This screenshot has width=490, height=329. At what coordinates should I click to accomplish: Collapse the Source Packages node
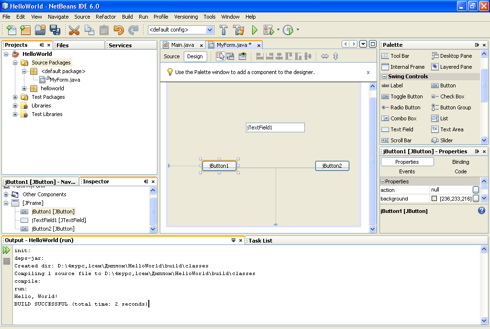point(15,63)
